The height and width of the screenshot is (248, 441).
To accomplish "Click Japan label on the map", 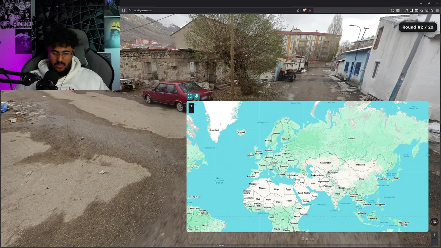I will [x=396, y=178].
